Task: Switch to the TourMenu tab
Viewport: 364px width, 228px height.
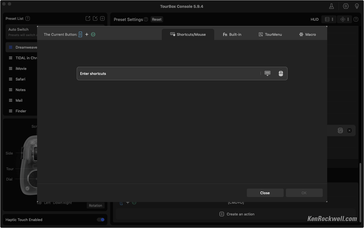Action: pyautogui.click(x=270, y=34)
